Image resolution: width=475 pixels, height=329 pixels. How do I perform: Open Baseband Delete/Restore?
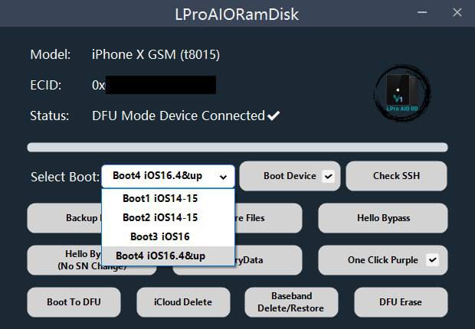pyautogui.click(x=291, y=302)
